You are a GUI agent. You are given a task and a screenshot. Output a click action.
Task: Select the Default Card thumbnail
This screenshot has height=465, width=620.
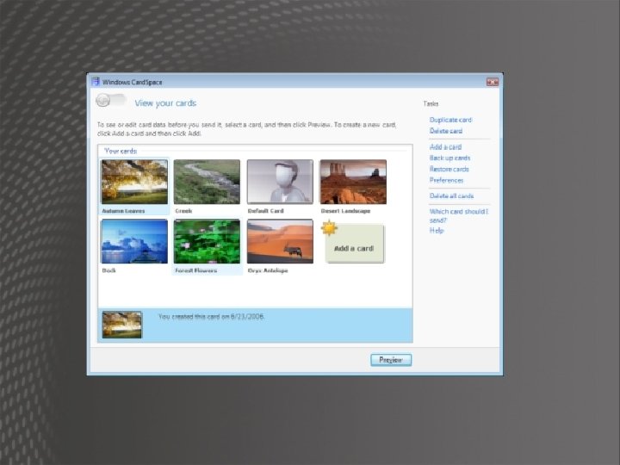[x=280, y=182]
